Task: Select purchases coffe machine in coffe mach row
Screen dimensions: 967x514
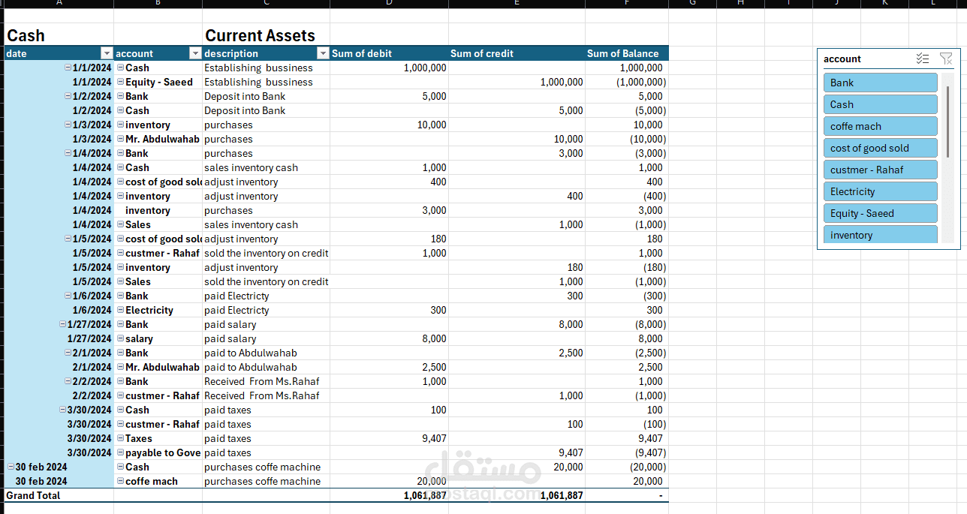Action: point(267,481)
